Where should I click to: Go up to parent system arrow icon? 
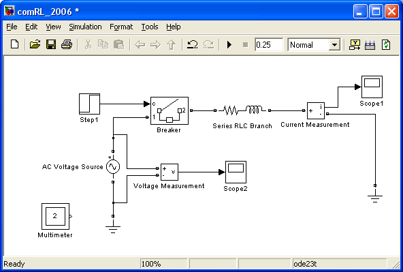point(171,45)
